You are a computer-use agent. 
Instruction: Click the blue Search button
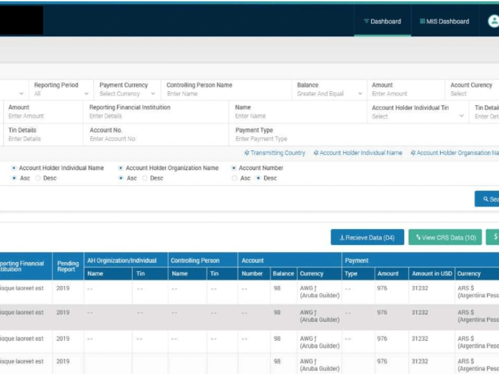[x=487, y=199]
